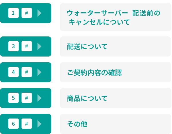Click the arrow in the 4 # row
This screenshot has width=172, height=134.
coord(39,72)
